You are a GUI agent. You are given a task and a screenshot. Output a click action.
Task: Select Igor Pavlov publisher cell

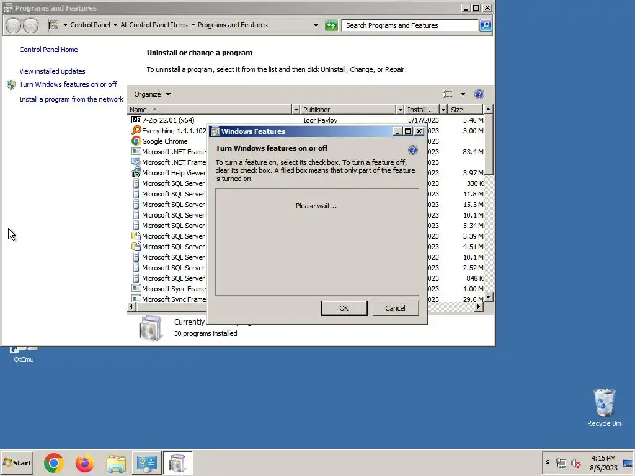pyautogui.click(x=321, y=120)
